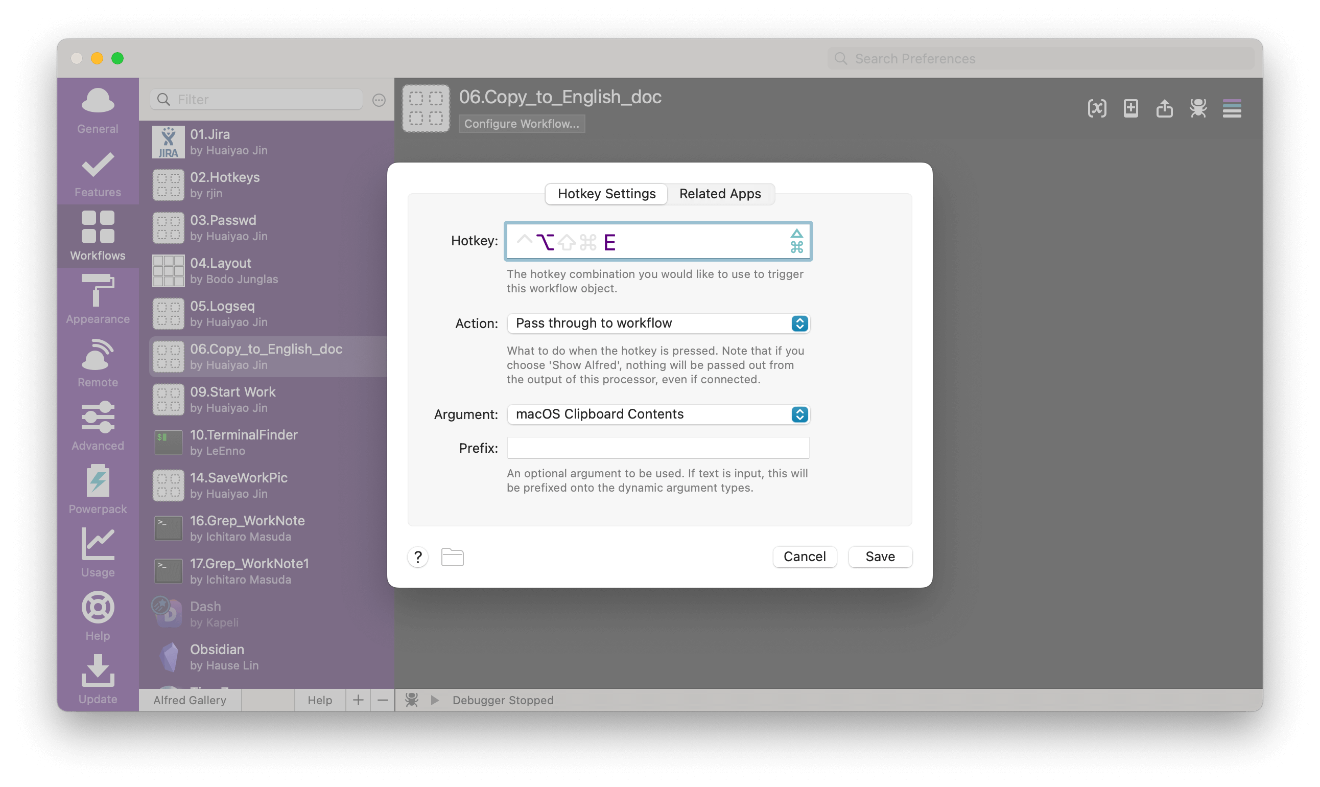Click the Save button
This screenshot has height=787, width=1320.
(880, 557)
